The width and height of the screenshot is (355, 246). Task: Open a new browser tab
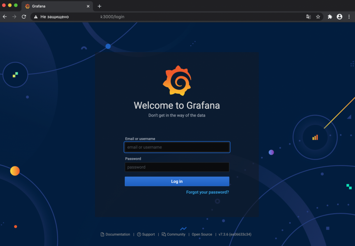coord(99,6)
